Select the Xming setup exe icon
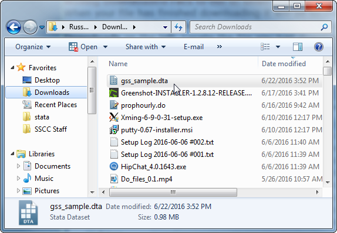 pos(114,118)
